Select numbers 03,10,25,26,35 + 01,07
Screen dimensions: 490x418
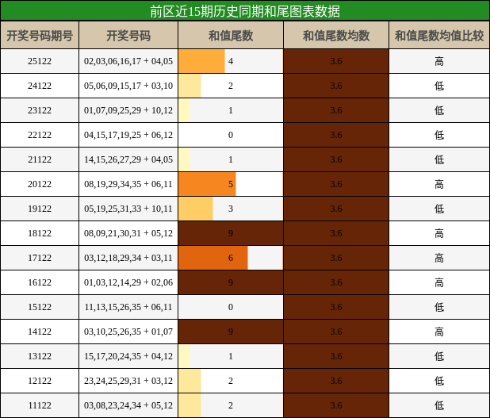pos(128,332)
